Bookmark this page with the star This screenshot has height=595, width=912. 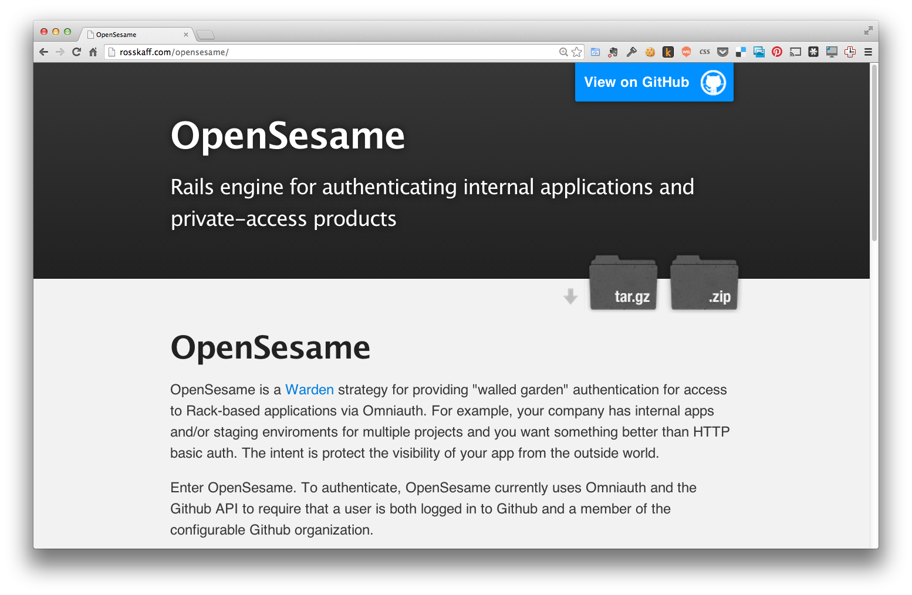pos(577,52)
